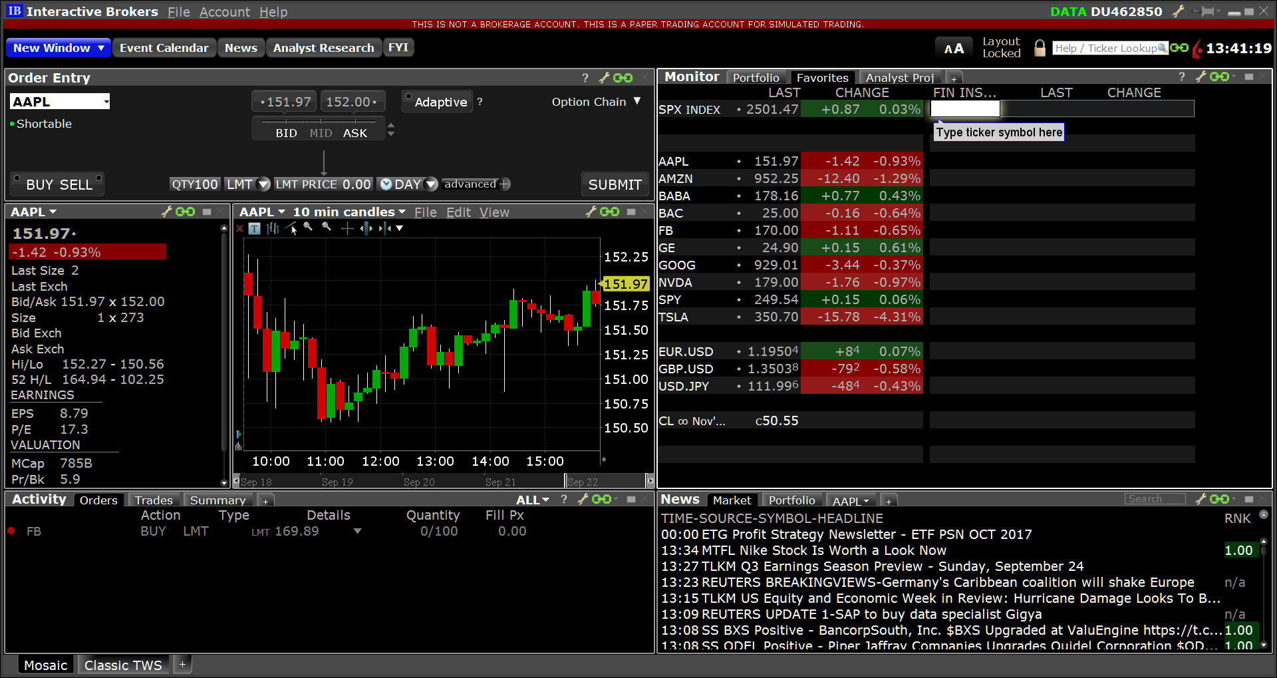Click the help question mark on the Activity panel
Screen dimensions: 1277x678
[563, 499]
